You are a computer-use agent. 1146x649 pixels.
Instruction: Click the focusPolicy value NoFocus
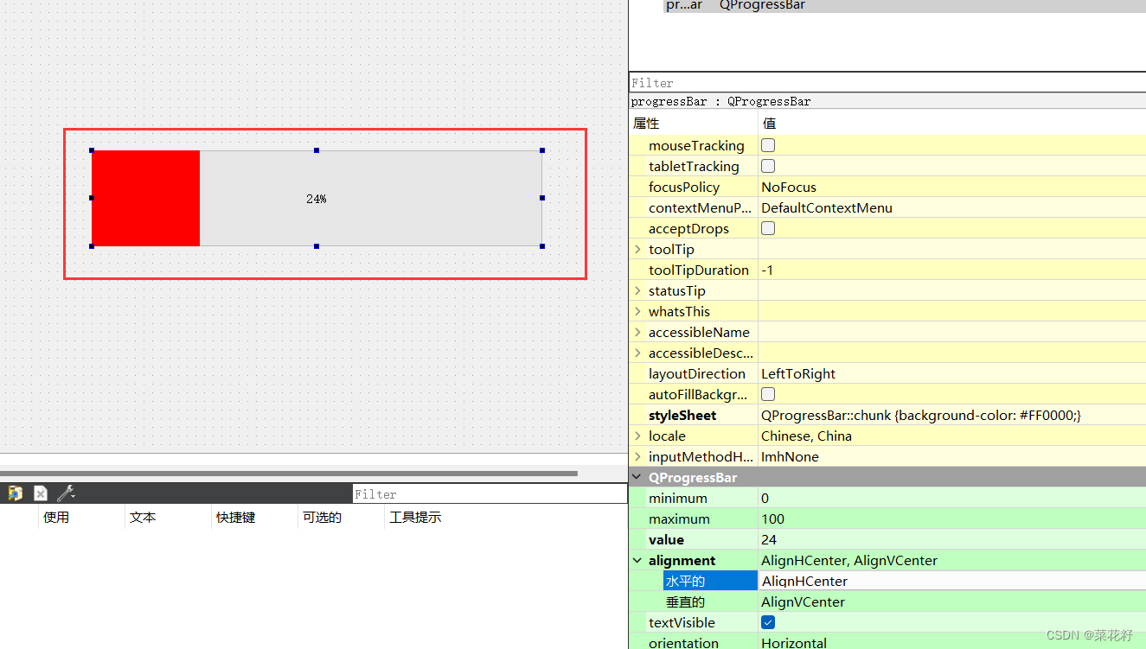pos(789,187)
